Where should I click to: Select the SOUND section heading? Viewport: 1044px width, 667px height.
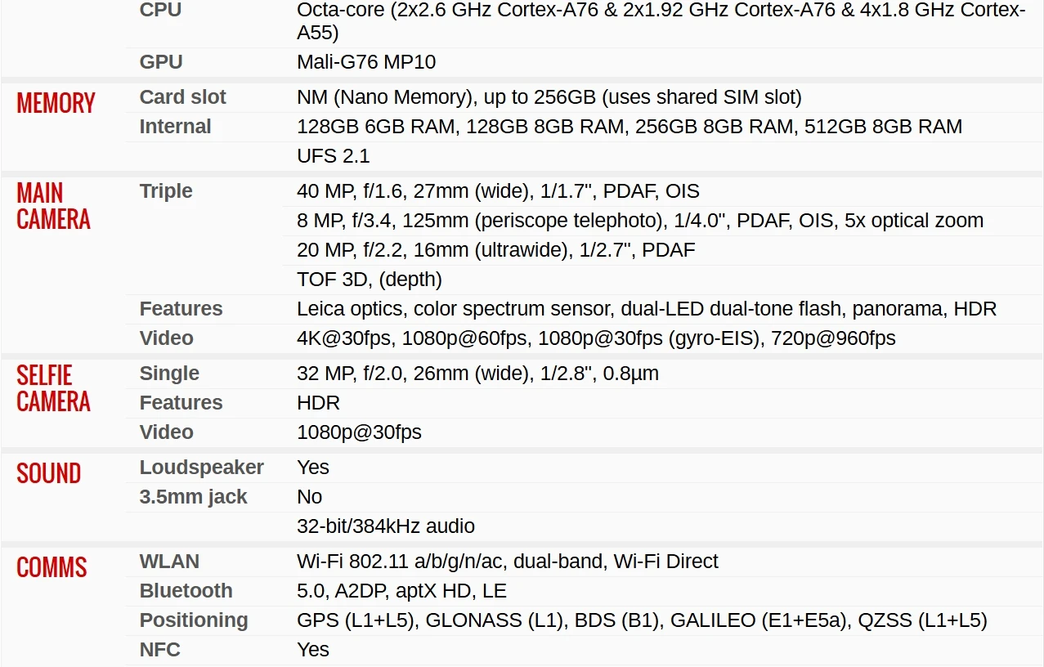pos(48,474)
